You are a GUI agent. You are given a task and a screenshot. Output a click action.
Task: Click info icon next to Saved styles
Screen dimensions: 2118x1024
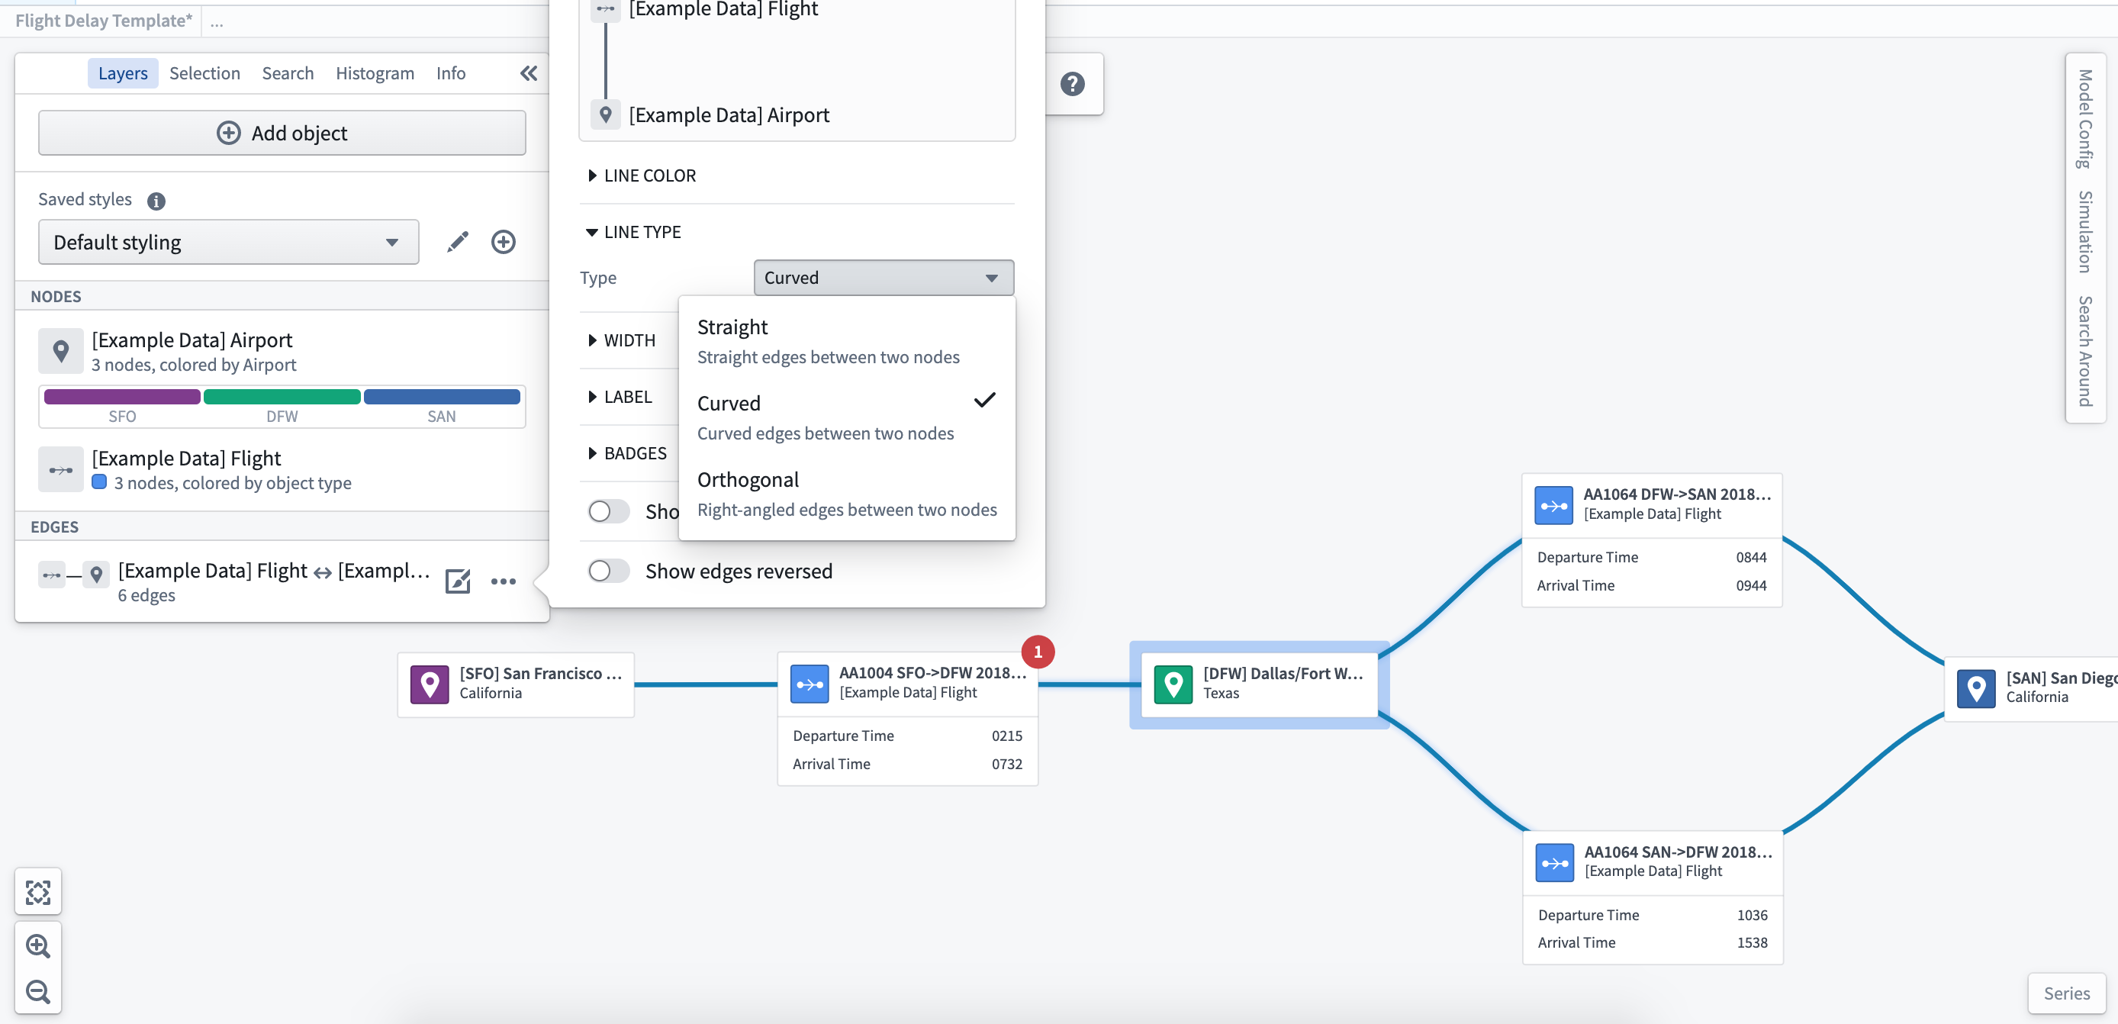[x=156, y=201]
